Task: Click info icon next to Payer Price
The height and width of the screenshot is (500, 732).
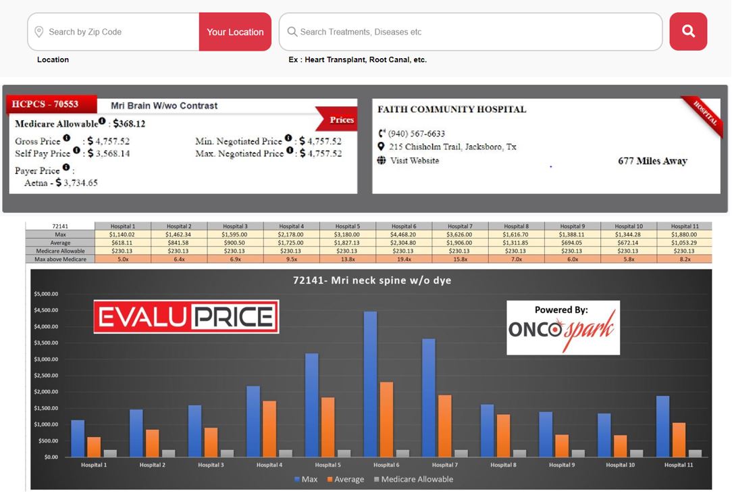Action: click(x=66, y=168)
